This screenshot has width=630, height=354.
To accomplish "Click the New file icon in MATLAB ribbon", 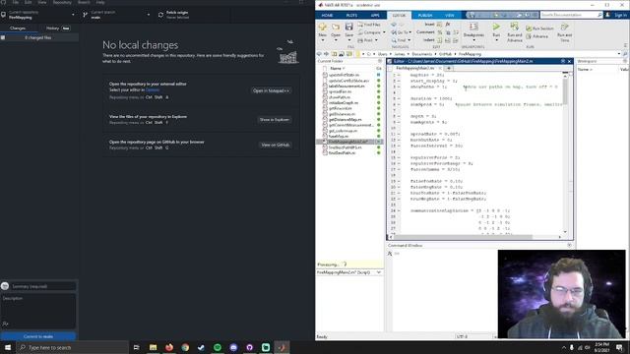I will point(322,27).
